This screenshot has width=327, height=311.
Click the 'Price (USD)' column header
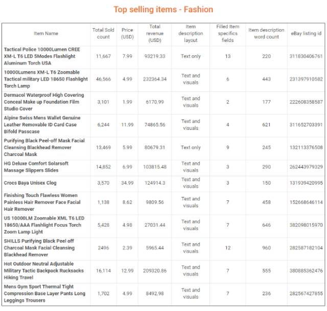[127, 34]
